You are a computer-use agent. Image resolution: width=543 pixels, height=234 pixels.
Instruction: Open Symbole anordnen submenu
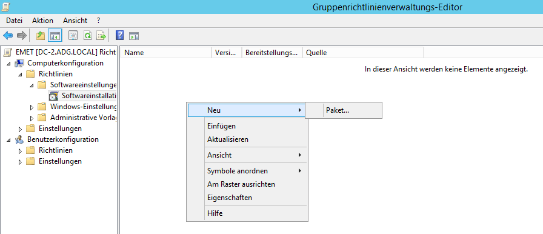(x=247, y=171)
